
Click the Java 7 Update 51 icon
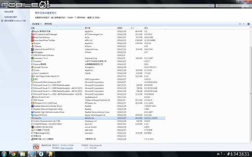[32, 73]
